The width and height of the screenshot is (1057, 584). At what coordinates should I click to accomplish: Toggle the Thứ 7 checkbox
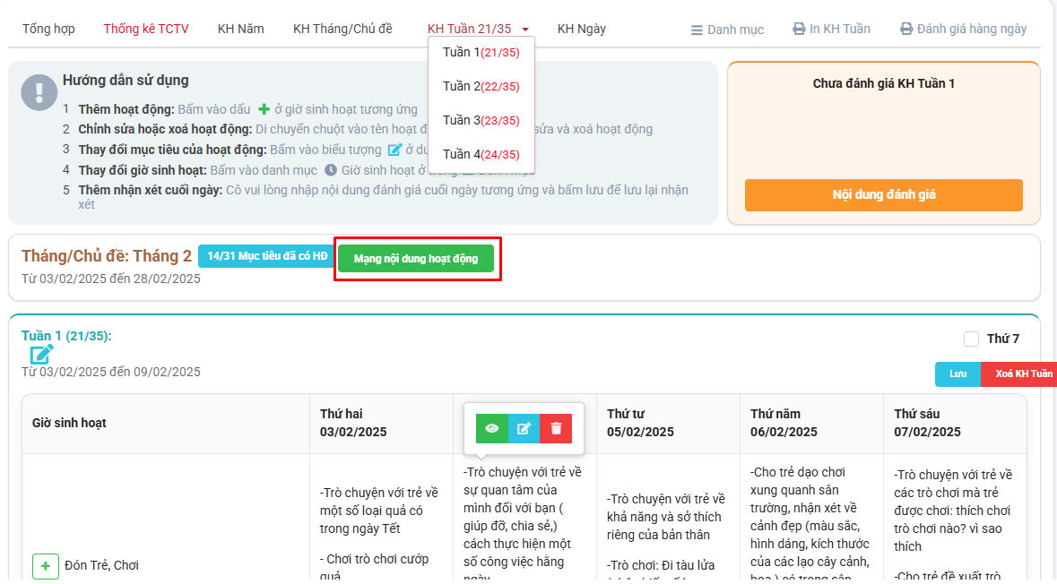[x=971, y=339]
